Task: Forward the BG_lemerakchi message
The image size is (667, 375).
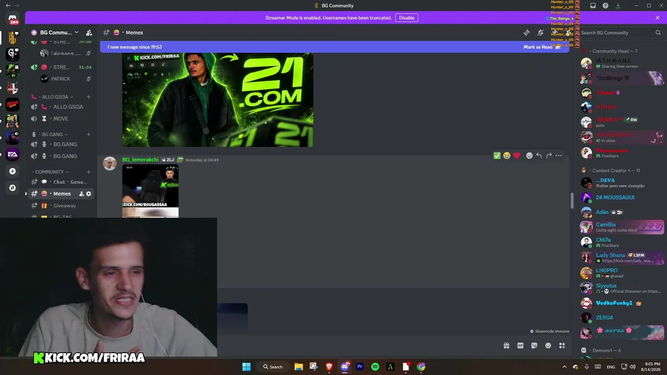Action: click(x=549, y=155)
